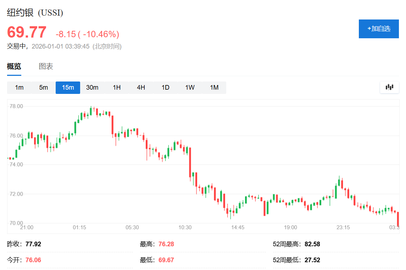This screenshot has height=270, width=406.
Task: Click the current price 69.77
Action: (27, 32)
